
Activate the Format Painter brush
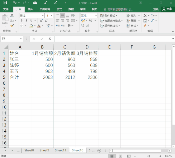point(12,26)
